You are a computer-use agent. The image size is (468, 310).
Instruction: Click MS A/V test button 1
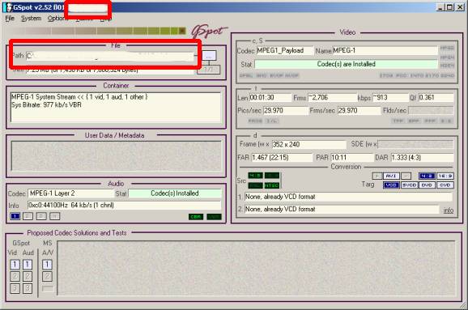47,265
